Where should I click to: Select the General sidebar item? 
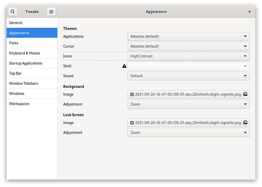[x=32, y=23]
